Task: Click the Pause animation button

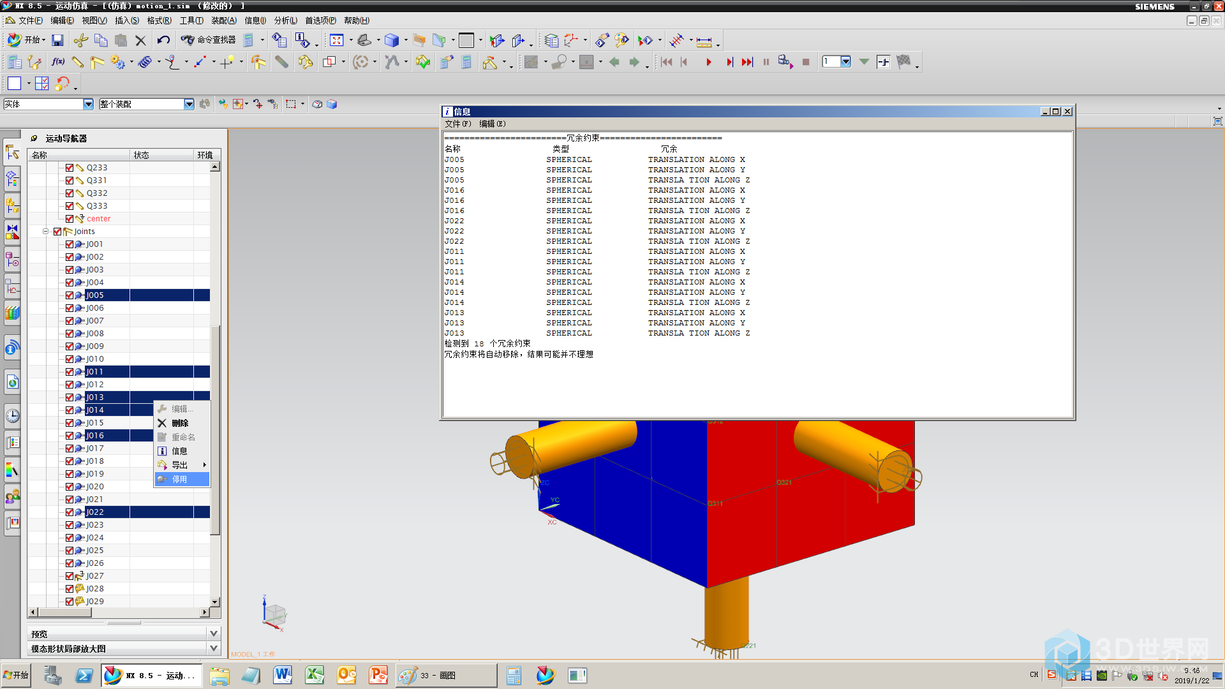Action: [x=766, y=62]
